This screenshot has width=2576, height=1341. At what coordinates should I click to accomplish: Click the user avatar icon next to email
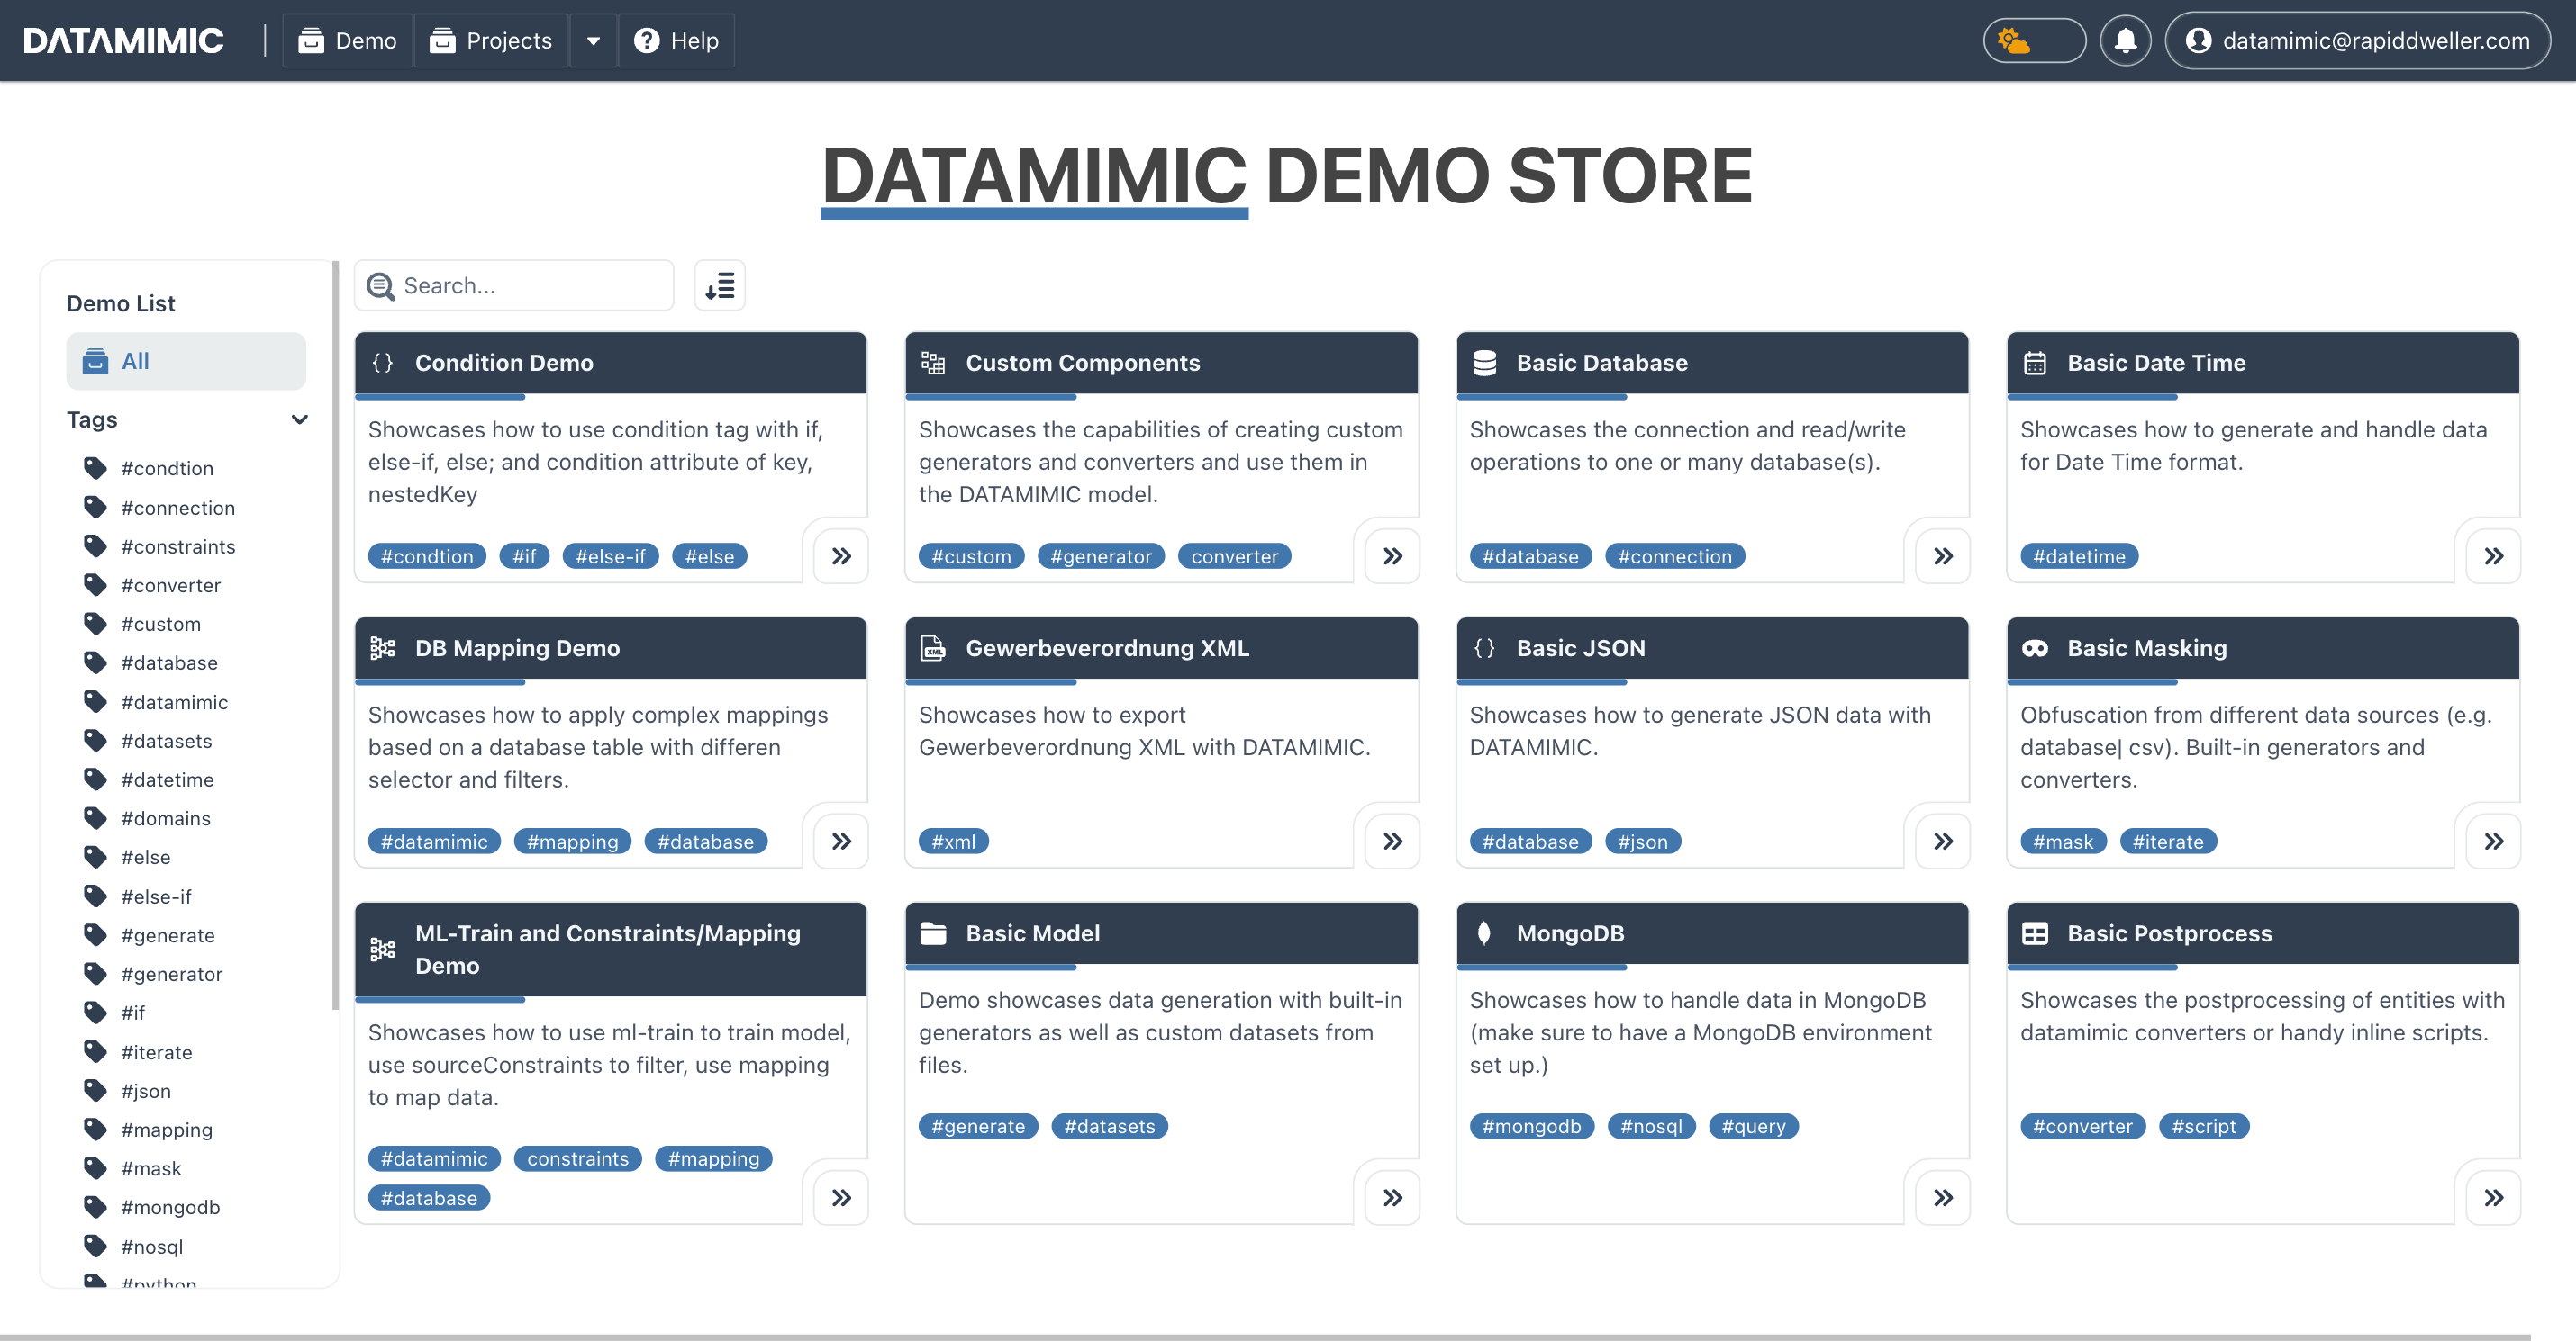(x=2199, y=40)
